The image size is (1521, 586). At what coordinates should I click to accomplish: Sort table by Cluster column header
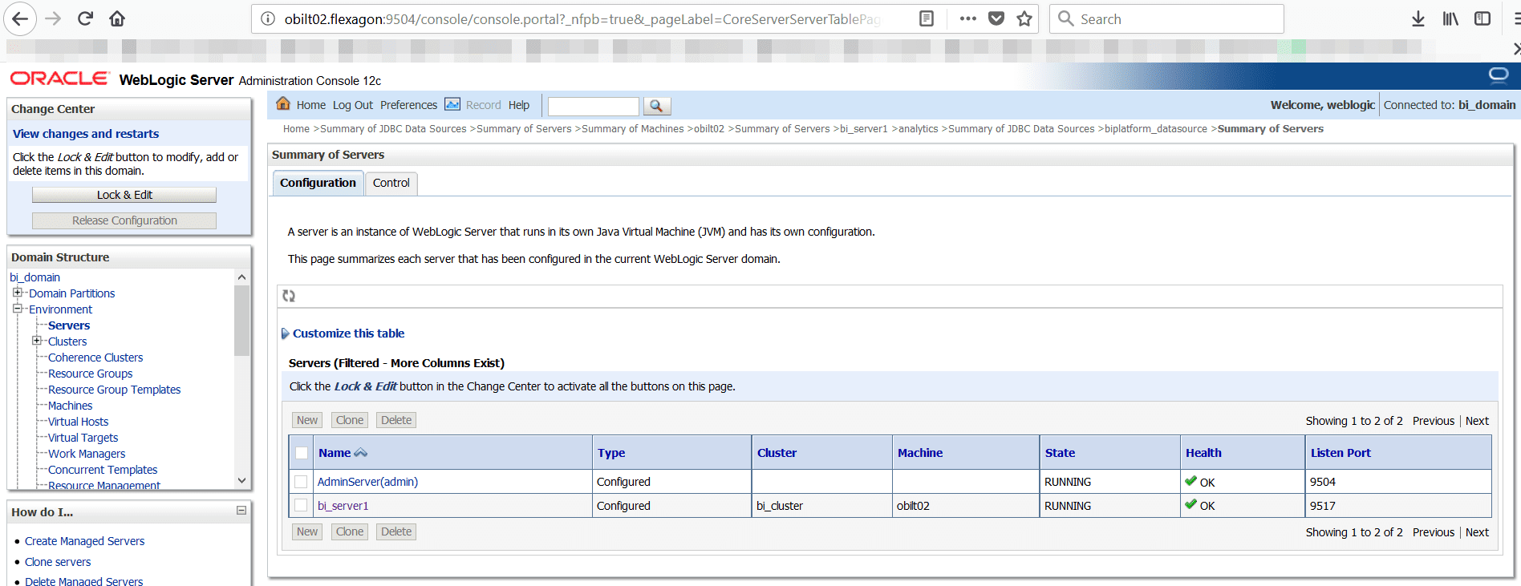point(777,453)
